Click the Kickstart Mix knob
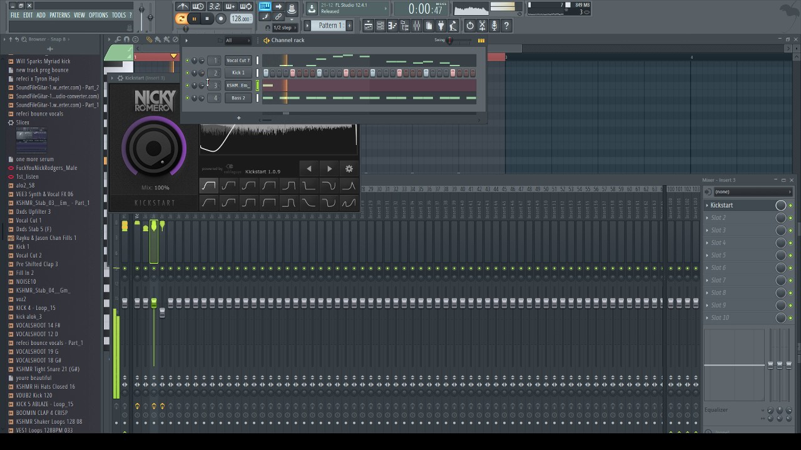 (154, 149)
